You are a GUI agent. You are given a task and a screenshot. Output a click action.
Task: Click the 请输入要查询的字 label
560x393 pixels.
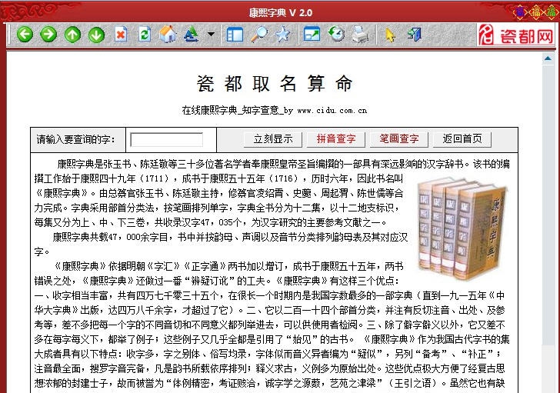[x=75, y=139]
